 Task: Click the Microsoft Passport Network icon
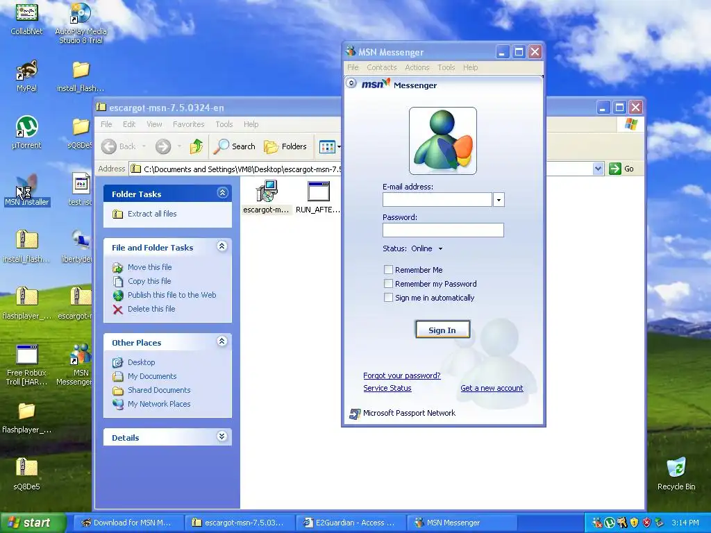[355, 414]
